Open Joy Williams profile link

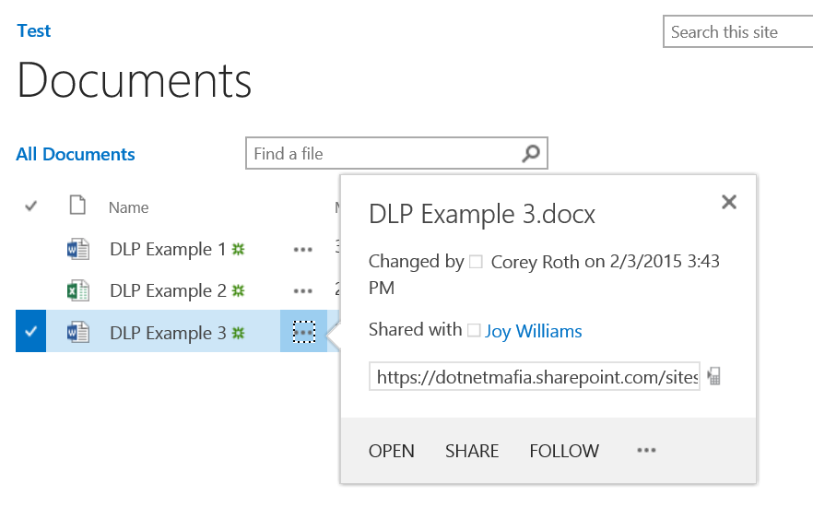pyautogui.click(x=534, y=331)
